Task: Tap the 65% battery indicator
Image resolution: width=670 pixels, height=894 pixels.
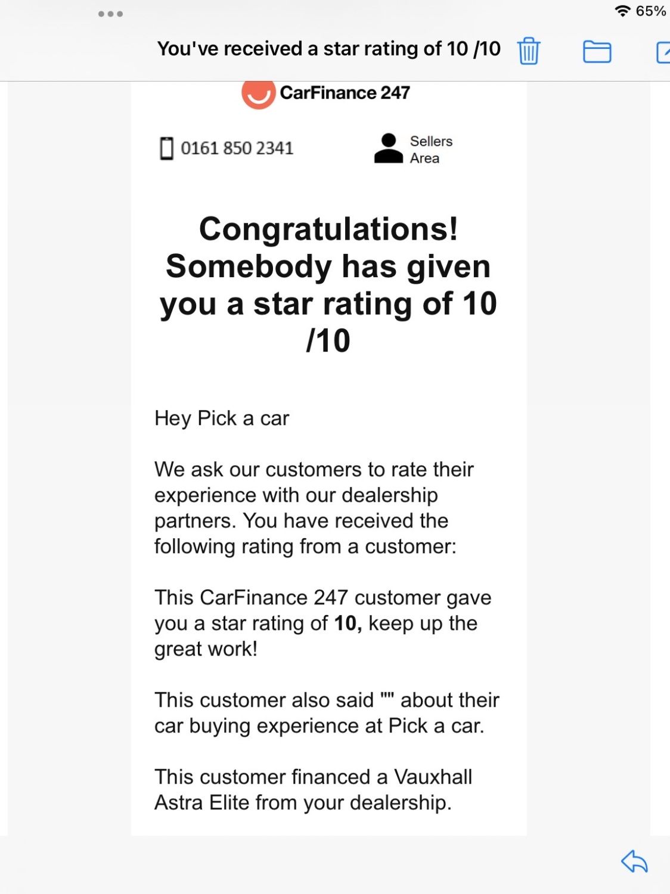Action: pos(651,11)
